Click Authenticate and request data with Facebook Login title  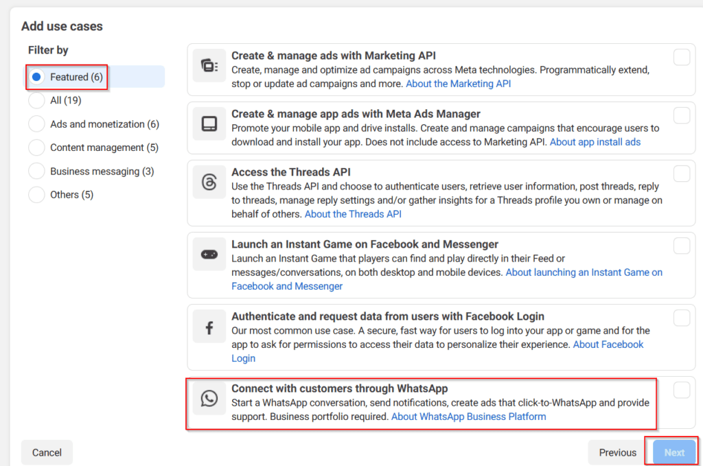coord(387,316)
